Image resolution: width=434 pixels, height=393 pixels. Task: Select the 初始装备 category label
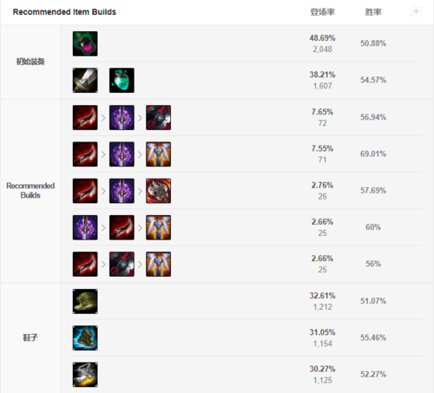coord(30,62)
